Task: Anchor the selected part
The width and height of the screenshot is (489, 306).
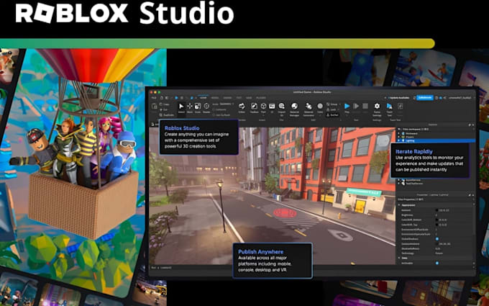Action: tap(332, 114)
